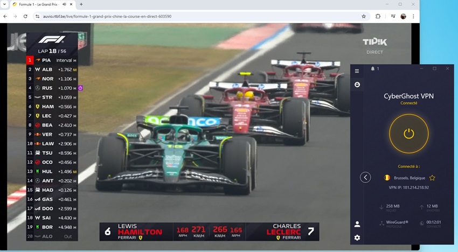Click the RUS row in standings

pos(52,88)
